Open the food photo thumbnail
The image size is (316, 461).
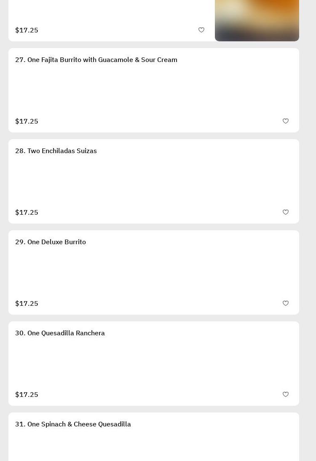click(x=257, y=20)
